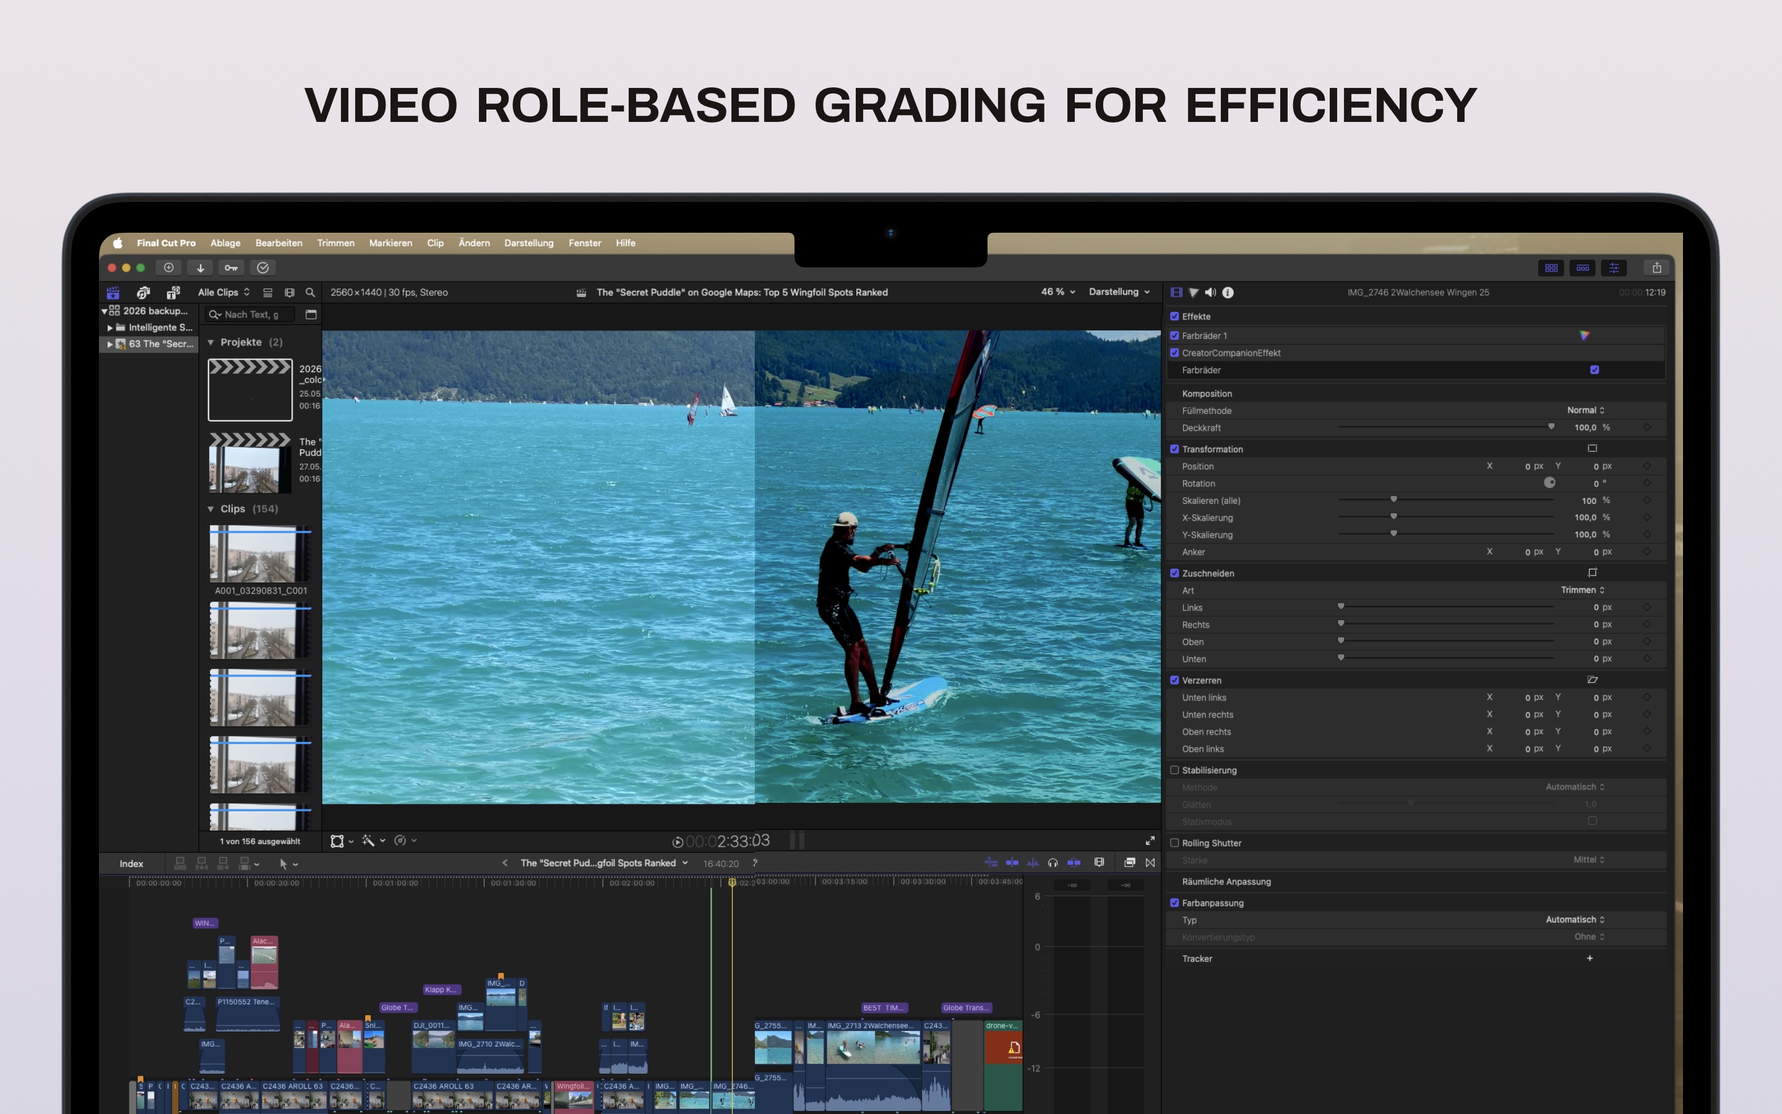Screen dimensions: 1782x1114
Task: Open the Markieren menu
Action: (390, 243)
